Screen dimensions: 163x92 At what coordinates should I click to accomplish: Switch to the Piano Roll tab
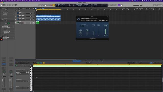[76, 61]
